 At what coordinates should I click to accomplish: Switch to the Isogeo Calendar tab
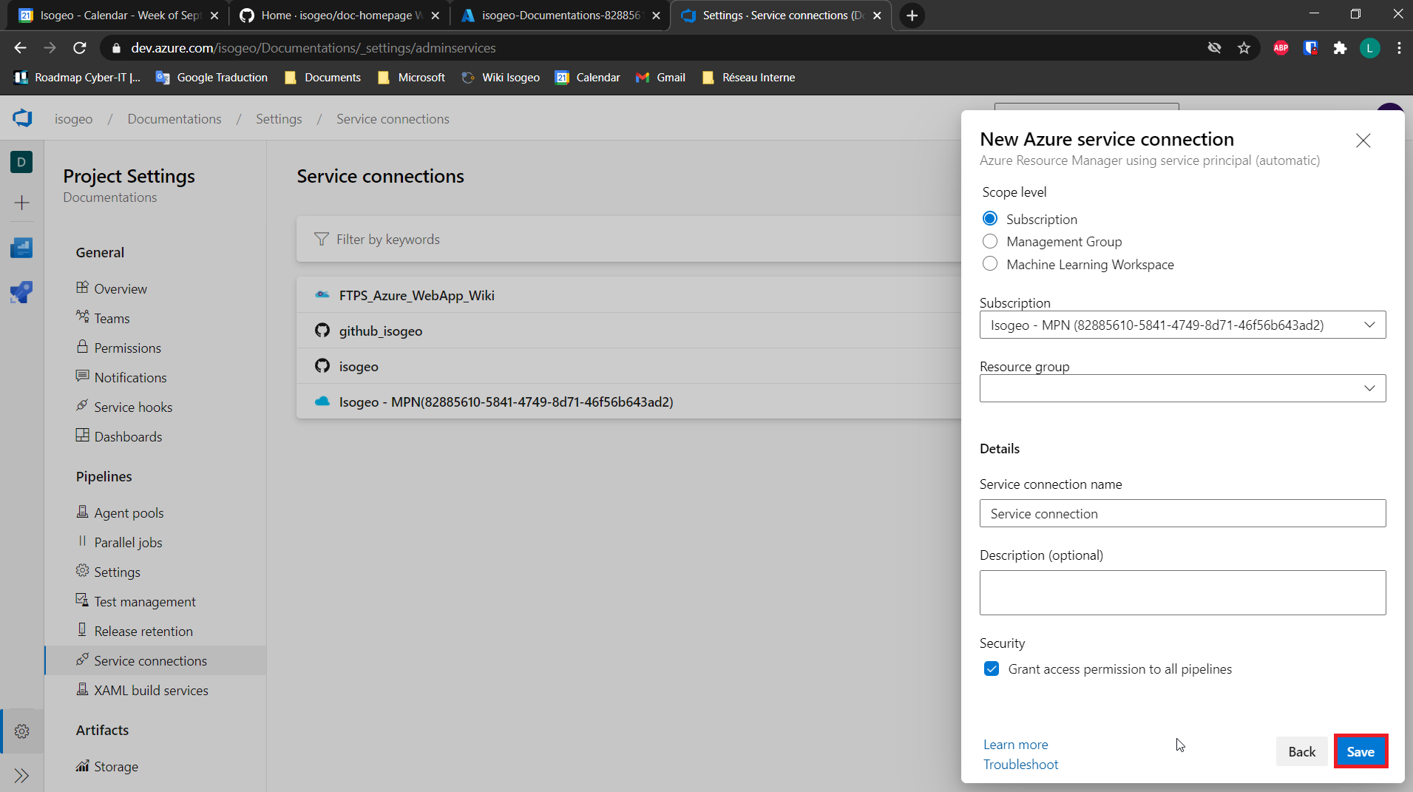click(118, 16)
